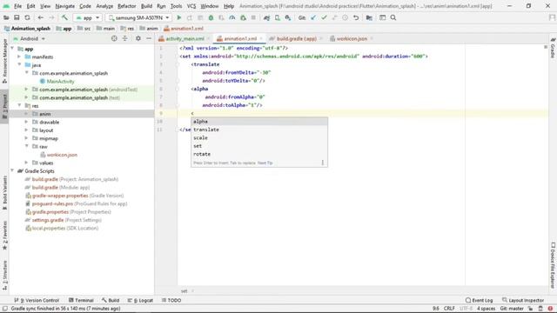Screen dimensions: 557x313
Task: Open the Build menu
Action: [x=146, y=6]
